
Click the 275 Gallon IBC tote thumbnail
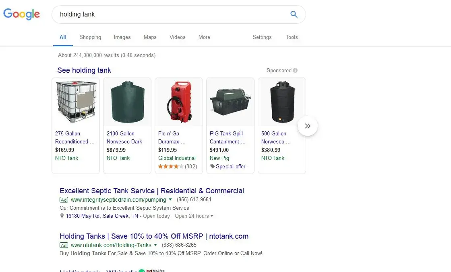(76, 102)
